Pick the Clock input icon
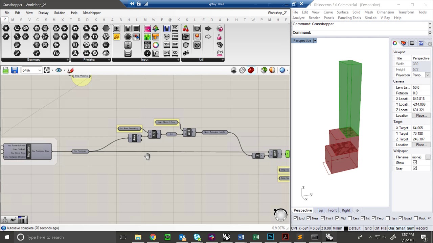 point(147,53)
